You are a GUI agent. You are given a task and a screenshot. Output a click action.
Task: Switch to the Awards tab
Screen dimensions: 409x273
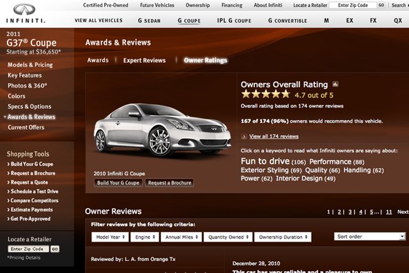(x=98, y=60)
